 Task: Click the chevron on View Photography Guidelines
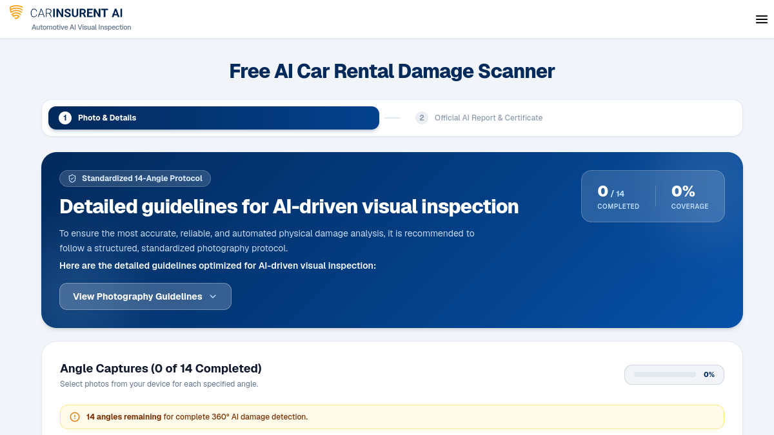click(x=213, y=296)
